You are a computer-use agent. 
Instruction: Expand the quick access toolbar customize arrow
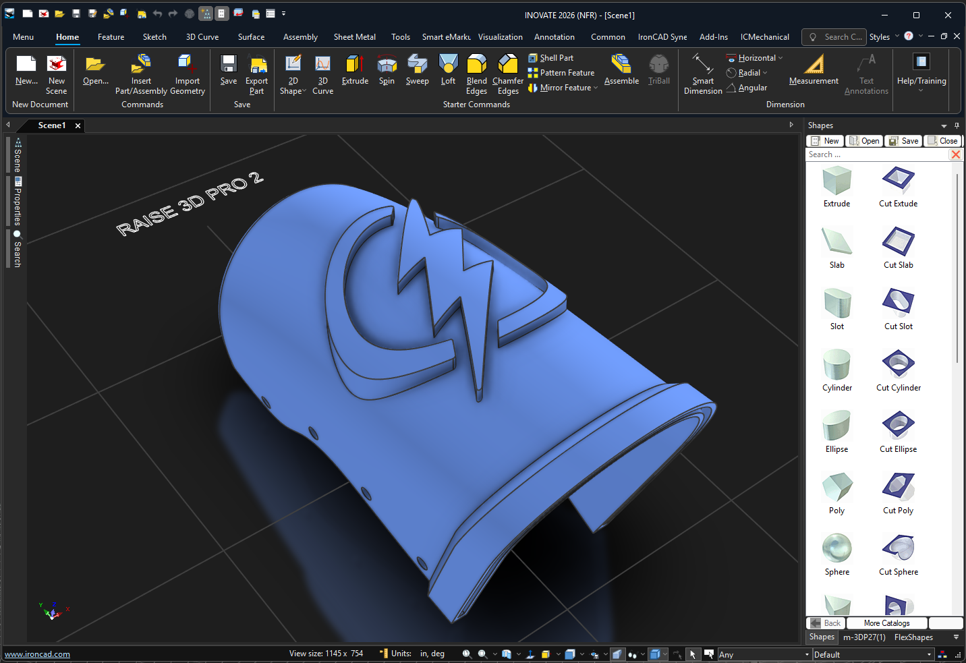(284, 13)
